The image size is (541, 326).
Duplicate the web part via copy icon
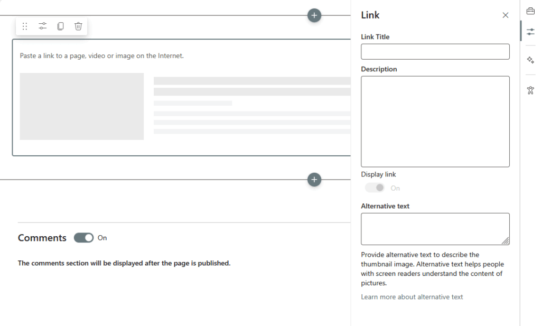coord(60,26)
